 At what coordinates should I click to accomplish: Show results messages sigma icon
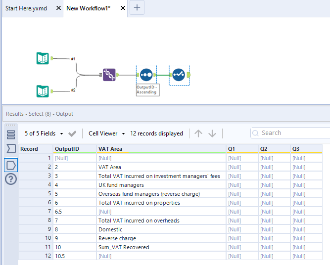(x=10, y=149)
